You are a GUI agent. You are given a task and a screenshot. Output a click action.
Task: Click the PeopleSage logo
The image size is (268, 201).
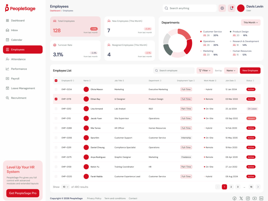(x=20, y=8)
